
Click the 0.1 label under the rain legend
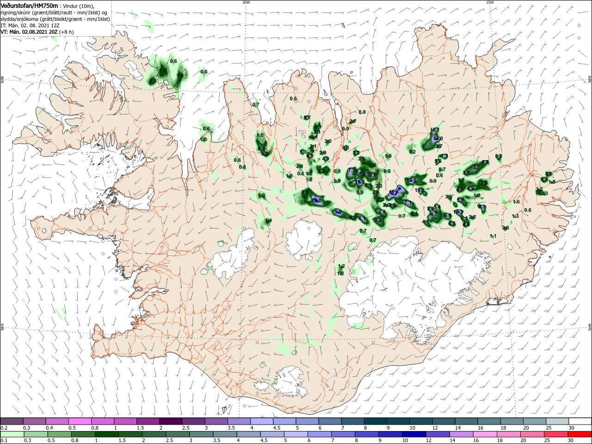click(x=4, y=441)
